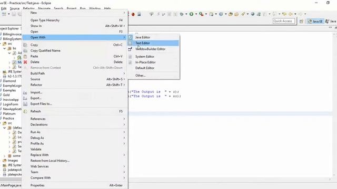Click the Export icon in context menu
337x189 pixels.
pos(25,98)
